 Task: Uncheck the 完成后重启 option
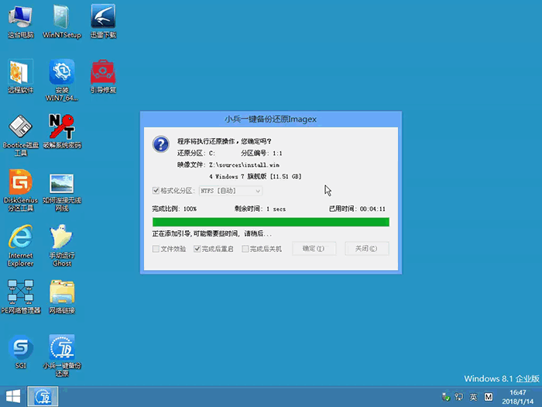pos(197,249)
